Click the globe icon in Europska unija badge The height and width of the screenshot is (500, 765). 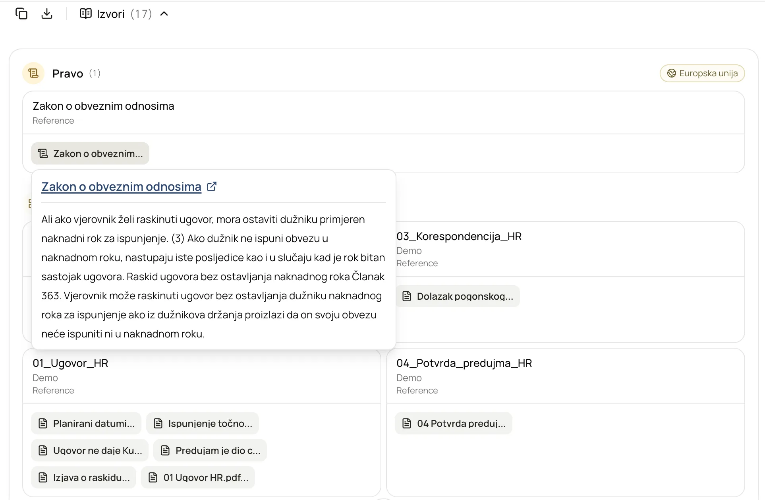click(x=672, y=73)
